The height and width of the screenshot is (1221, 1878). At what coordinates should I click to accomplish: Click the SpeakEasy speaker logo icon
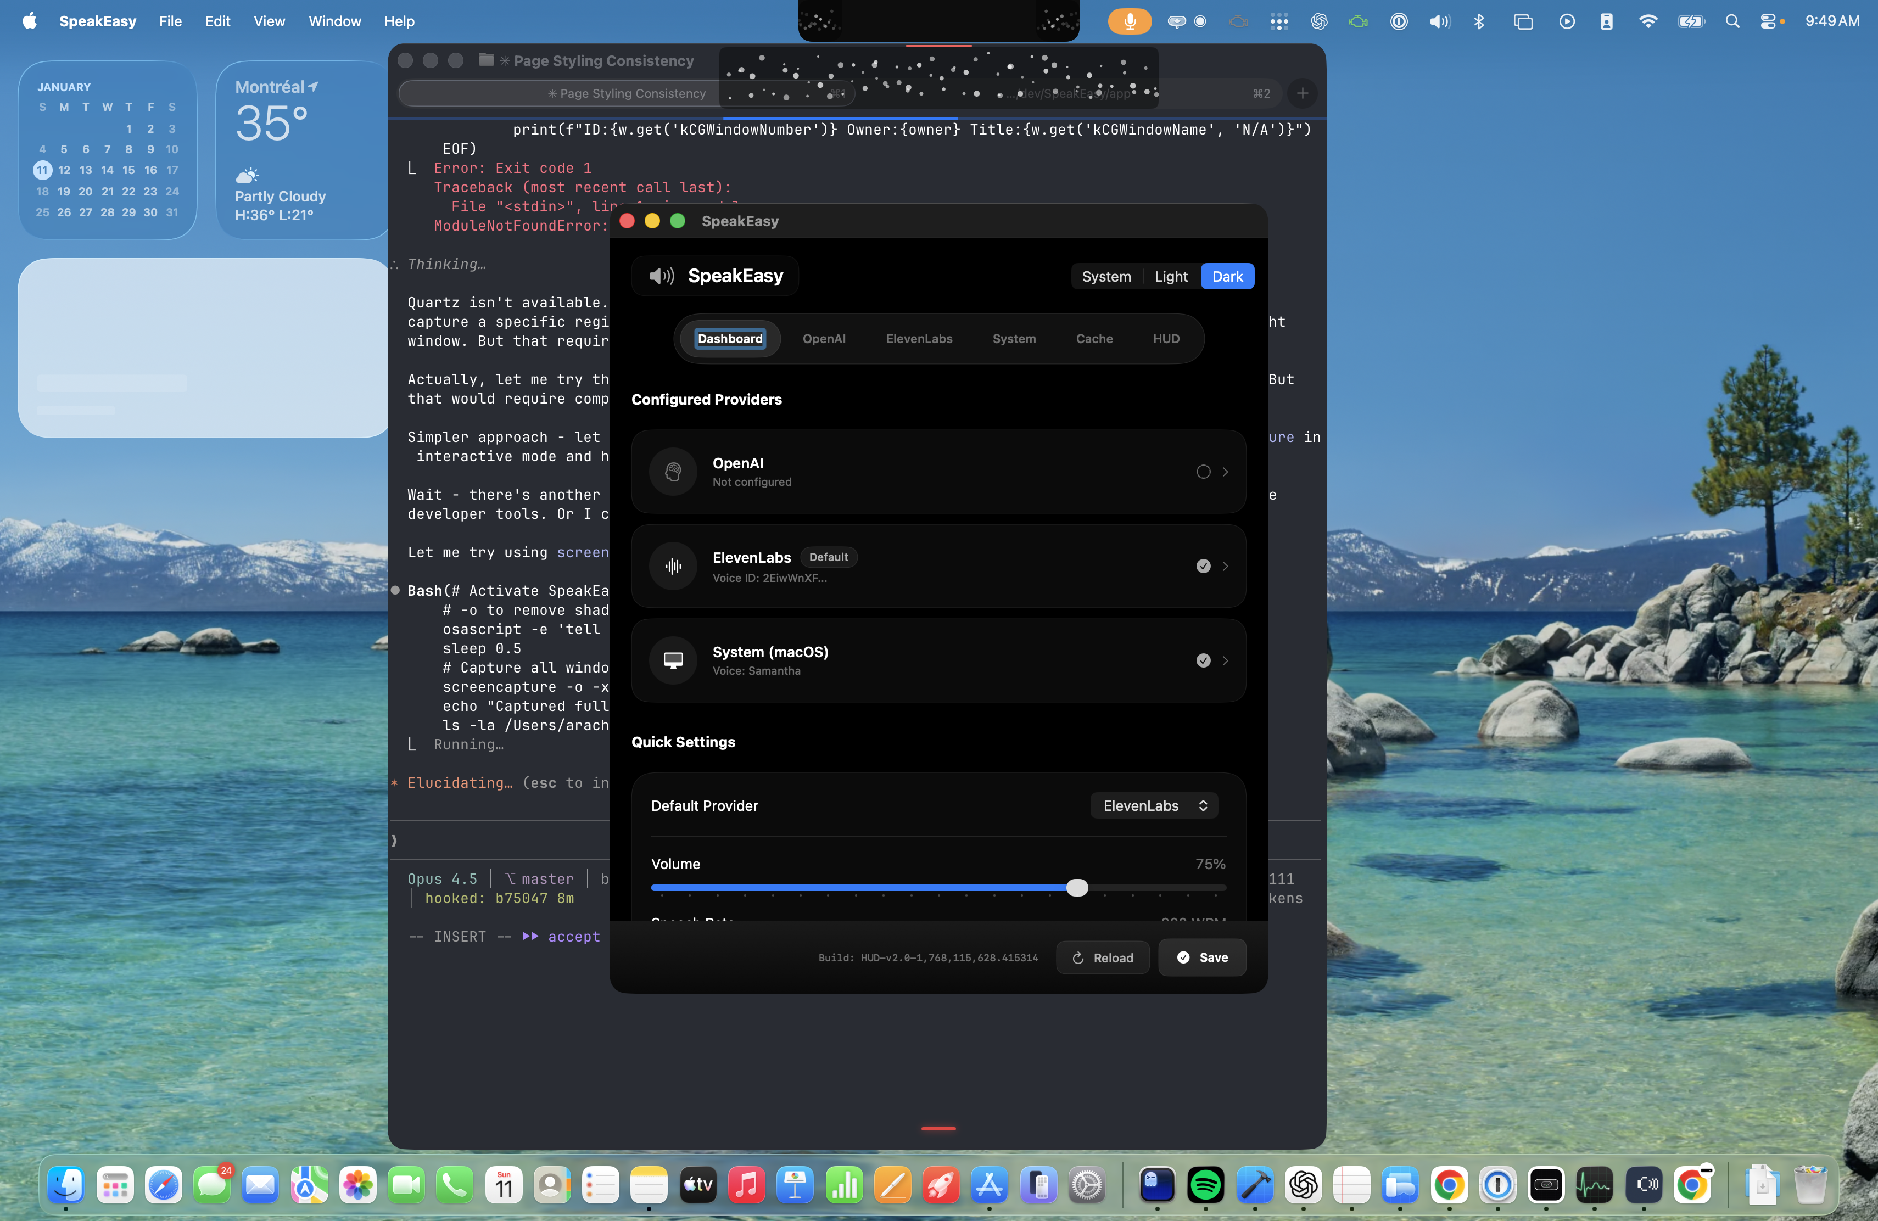pos(661,276)
